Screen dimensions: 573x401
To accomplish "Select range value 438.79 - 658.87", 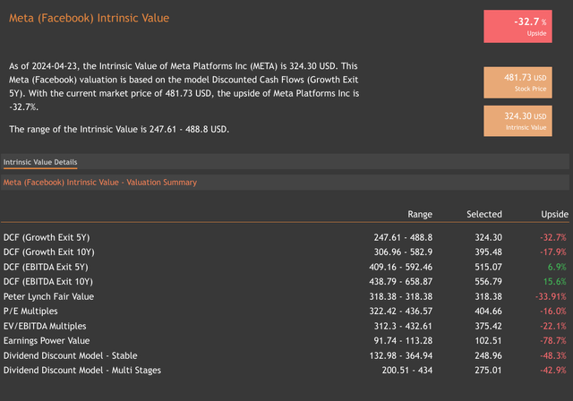I will tap(400, 282).
